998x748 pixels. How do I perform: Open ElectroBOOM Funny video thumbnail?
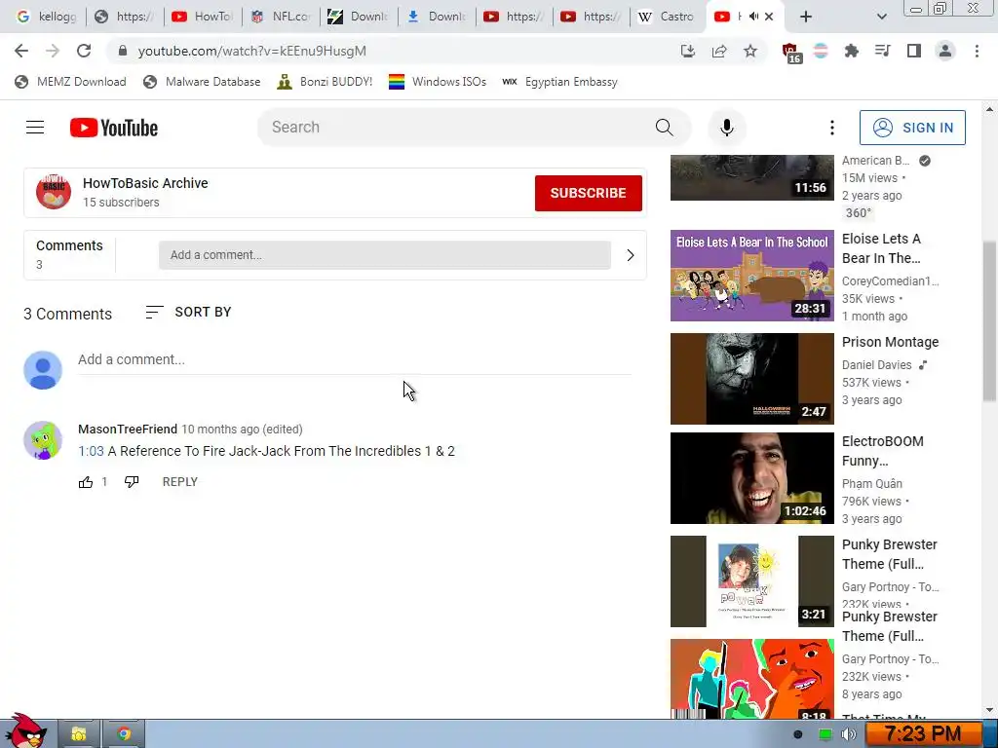click(x=751, y=477)
